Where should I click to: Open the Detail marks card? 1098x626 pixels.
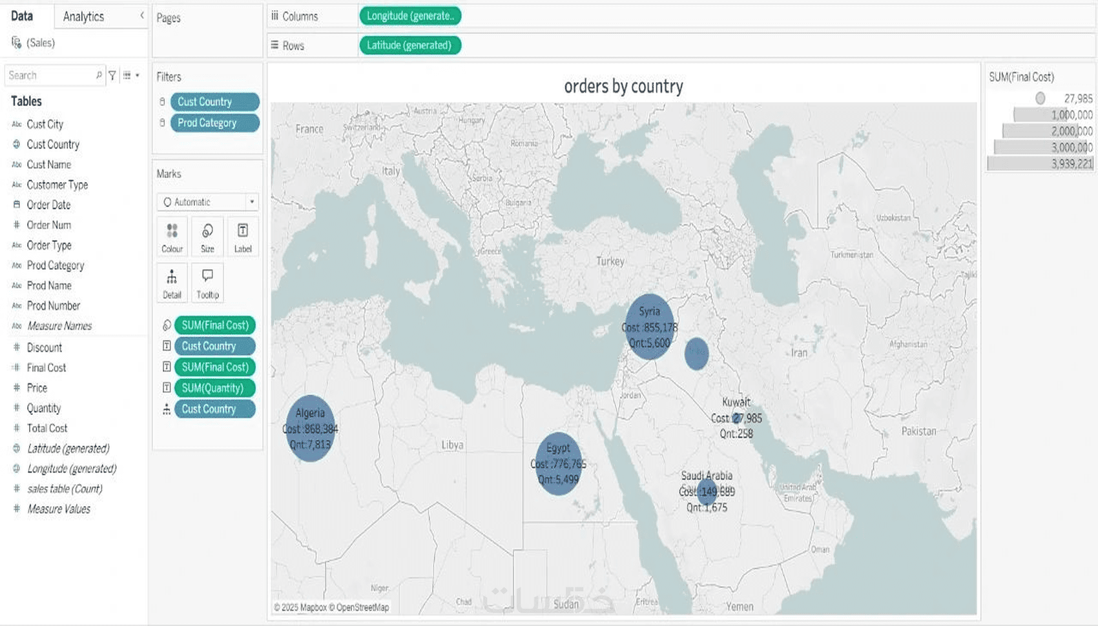(x=172, y=283)
